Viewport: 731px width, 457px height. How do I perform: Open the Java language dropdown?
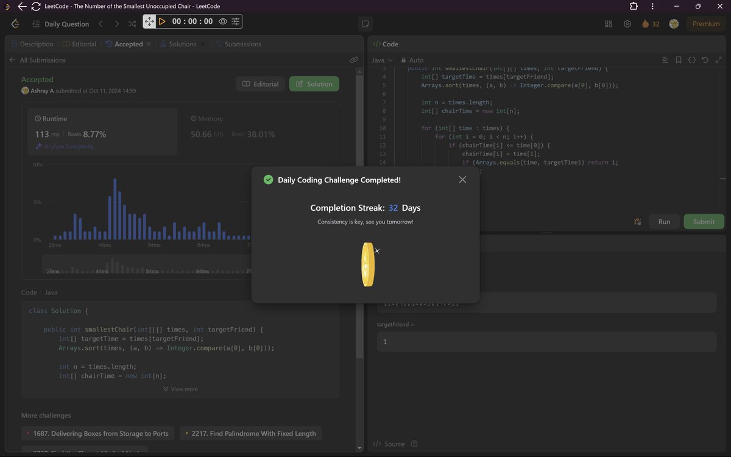click(x=382, y=60)
